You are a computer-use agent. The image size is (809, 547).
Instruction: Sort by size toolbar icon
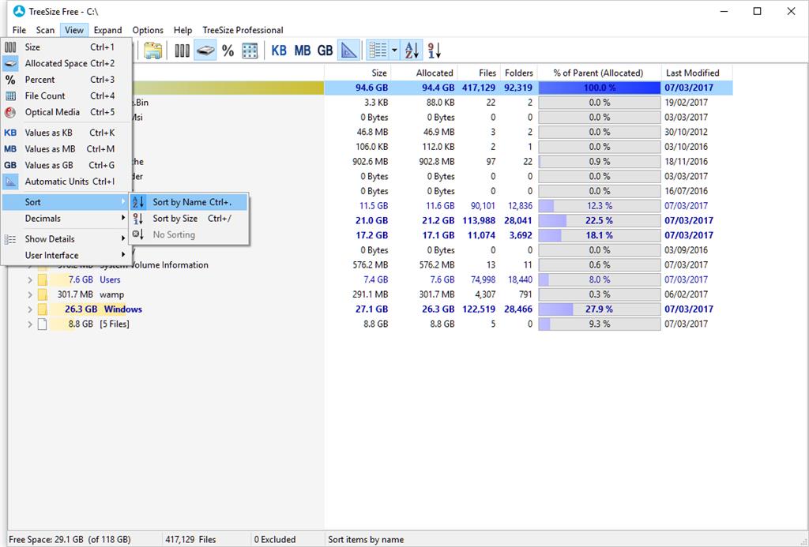[x=435, y=51]
